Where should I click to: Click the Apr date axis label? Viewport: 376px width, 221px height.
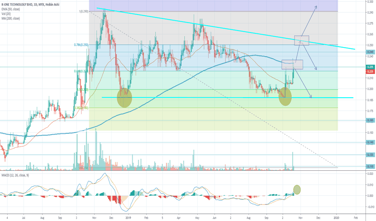(179, 218)
